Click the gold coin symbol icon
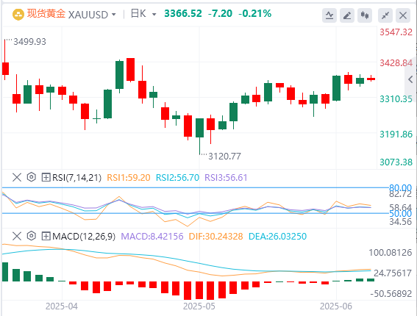This screenshot has width=417, height=316. (18, 15)
